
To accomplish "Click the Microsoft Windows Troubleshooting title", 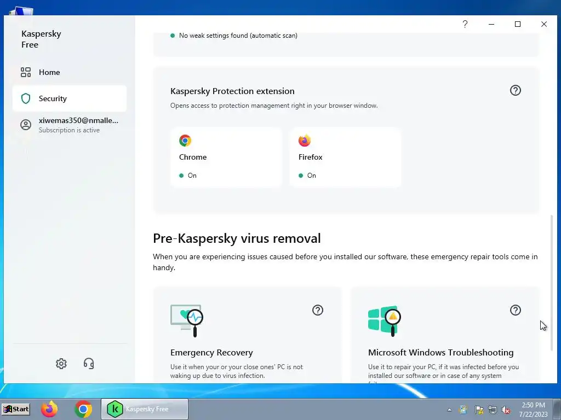I will [441, 353].
